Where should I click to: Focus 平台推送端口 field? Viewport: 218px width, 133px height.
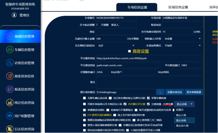click(x=192, y=65)
